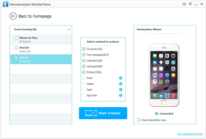Screen dimensions: 206x139
Task: Click the iPad Air backup name
Action: 24,48
